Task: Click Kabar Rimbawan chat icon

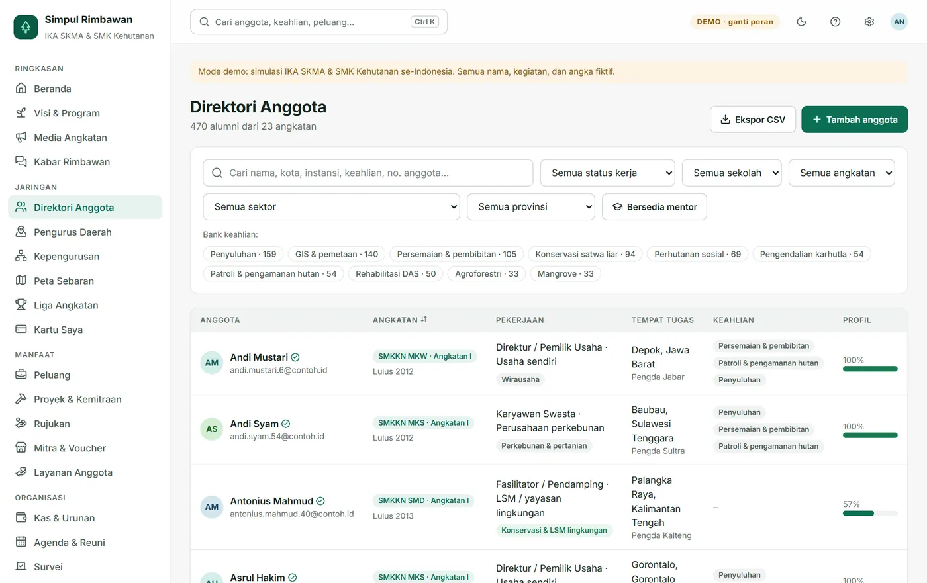Action: (x=21, y=162)
